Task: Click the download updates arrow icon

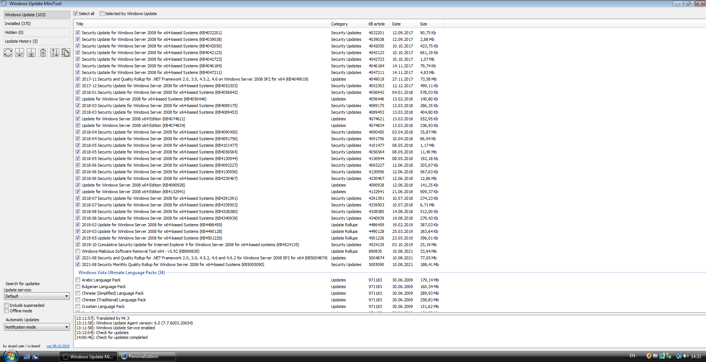Action: pos(19,53)
